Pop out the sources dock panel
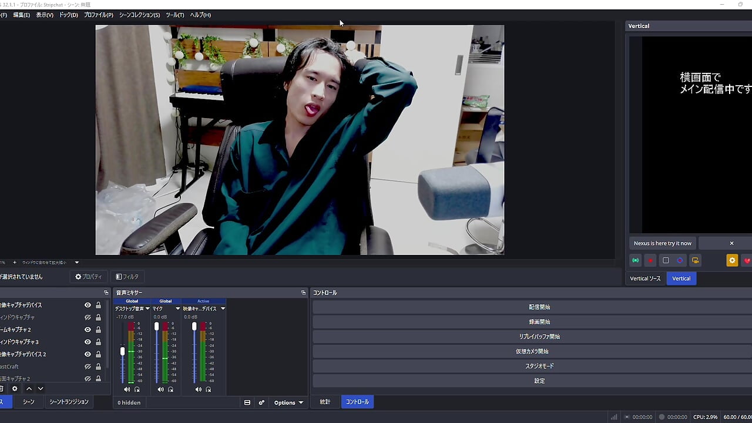752x423 pixels. [106, 293]
